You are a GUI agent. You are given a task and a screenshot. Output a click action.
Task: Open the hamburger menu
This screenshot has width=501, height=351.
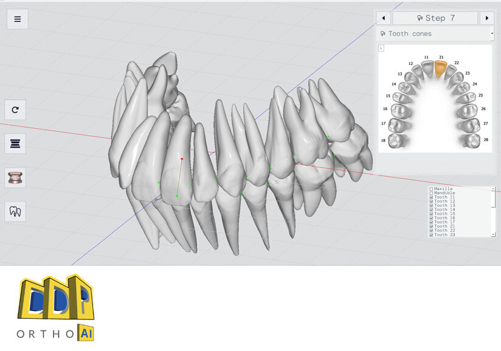pos(18,19)
